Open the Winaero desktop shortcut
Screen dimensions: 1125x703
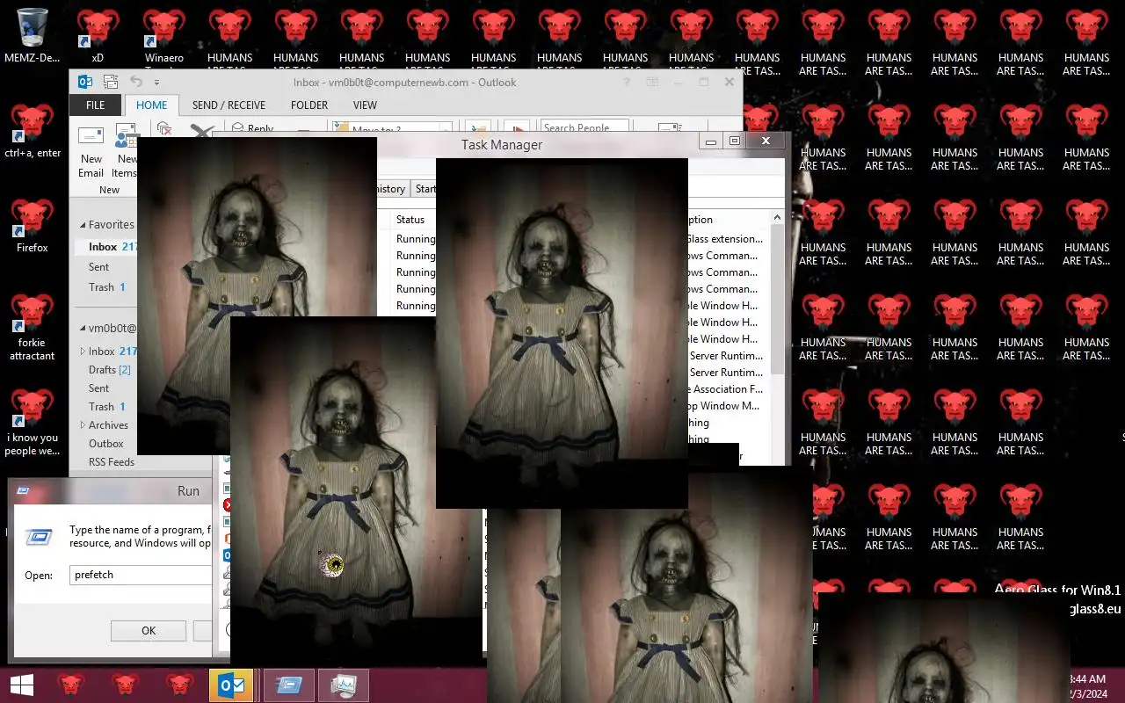pyautogui.click(x=164, y=37)
